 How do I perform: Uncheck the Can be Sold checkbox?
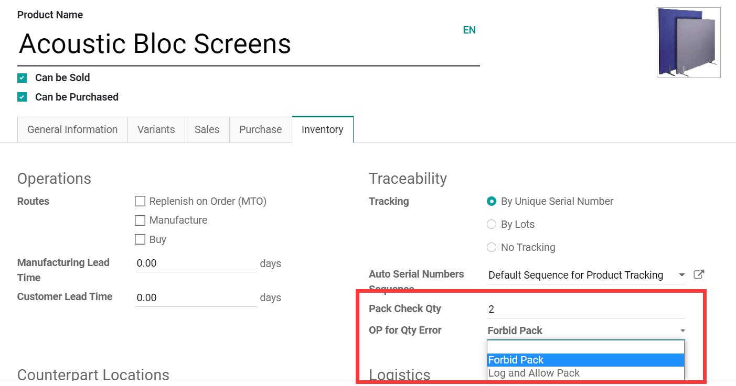(x=22, y=78)
